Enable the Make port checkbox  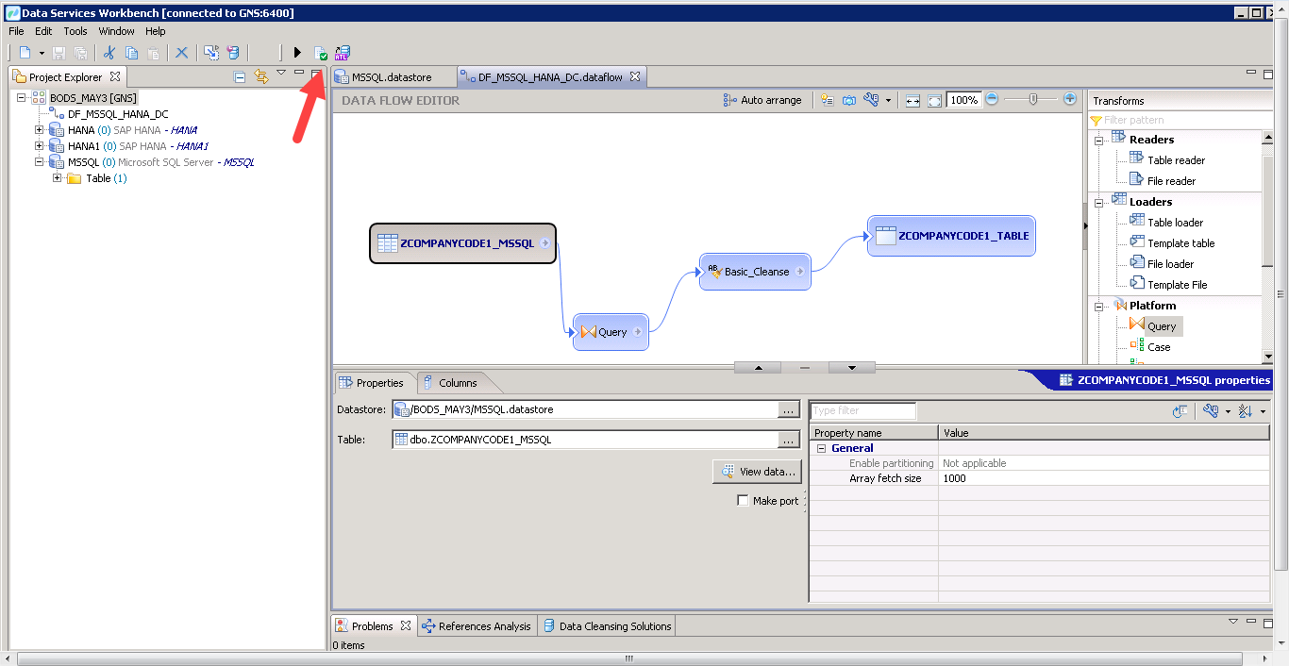click(744, 501)
